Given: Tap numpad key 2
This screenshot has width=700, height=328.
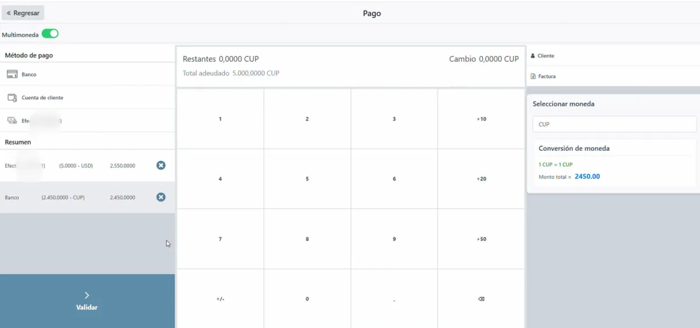Looking at the screenshot, I should click(x=307, y=119).
